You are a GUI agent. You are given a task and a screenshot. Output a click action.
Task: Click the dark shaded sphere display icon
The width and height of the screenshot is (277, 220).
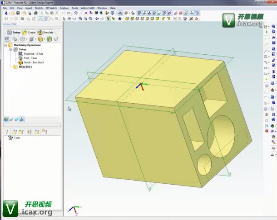[x=120, y=19]
